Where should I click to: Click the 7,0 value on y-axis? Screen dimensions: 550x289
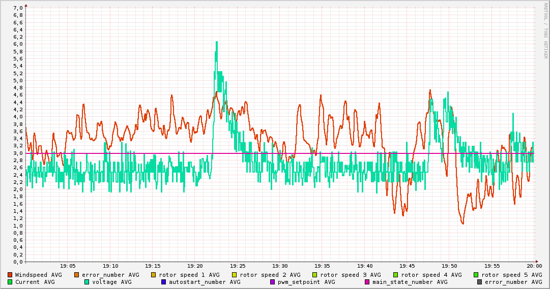(17, 8)
